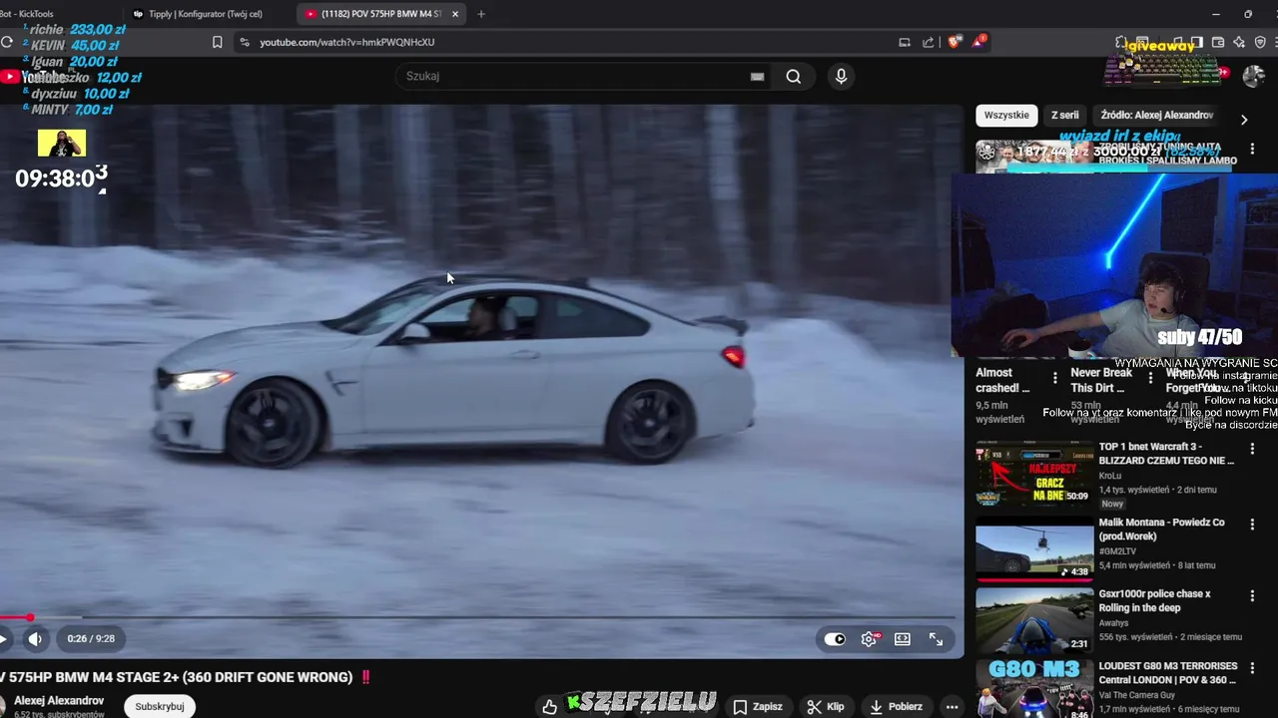
Task: Click the cast/screen icon in address bar
Action: (905, 42)
